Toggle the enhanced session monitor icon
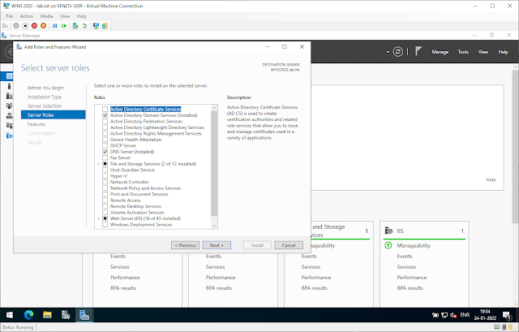 pyautogui.click(x=96, y=26)
